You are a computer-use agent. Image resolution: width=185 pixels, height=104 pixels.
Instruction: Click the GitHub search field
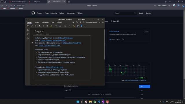125,13
